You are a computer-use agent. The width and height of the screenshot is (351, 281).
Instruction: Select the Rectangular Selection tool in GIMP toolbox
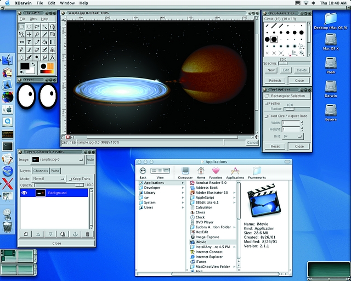tap(22, 26)
